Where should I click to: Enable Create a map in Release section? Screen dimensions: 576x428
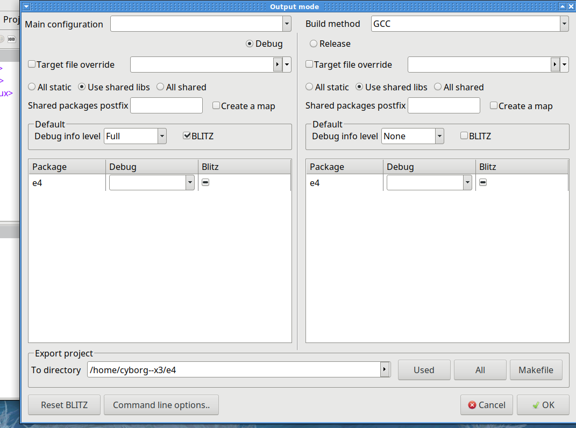[494, 106]
